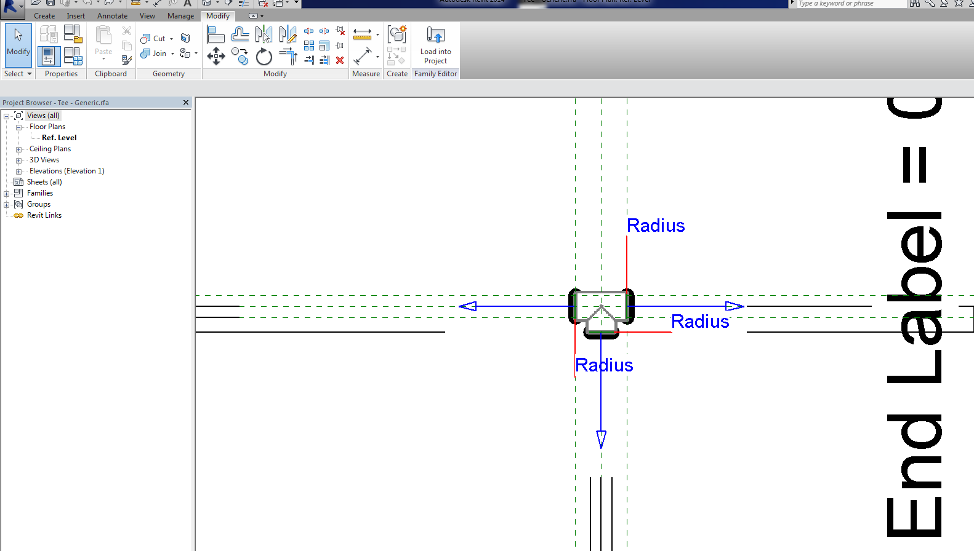Select the Offset tool

point(240,34)
